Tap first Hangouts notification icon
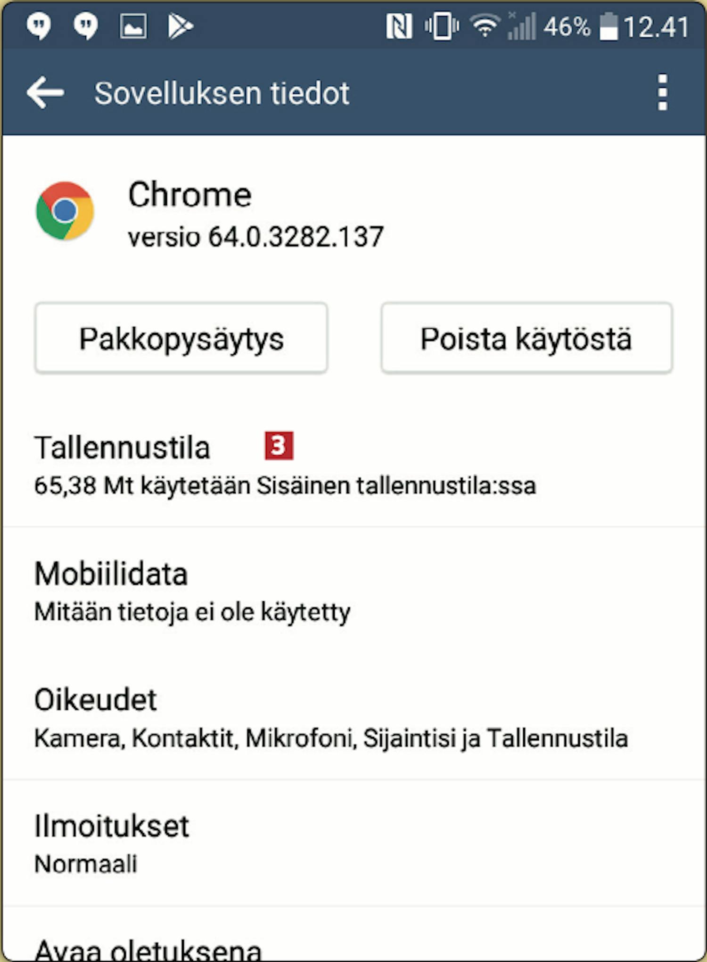 click(x=39, y=26)
